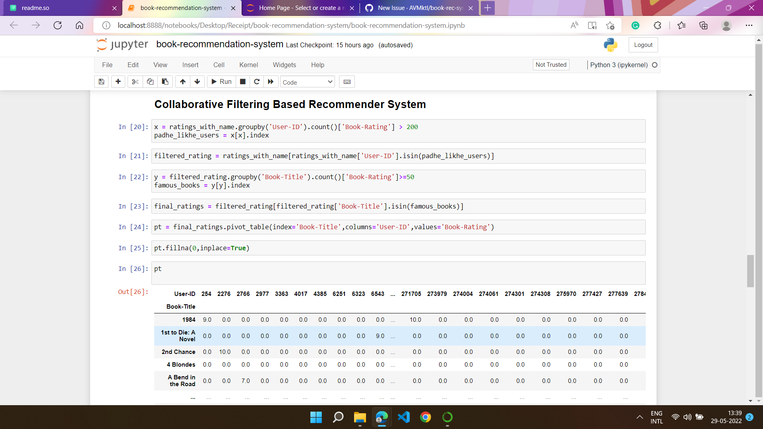Viewport: 763px width, 429px height.
Task: Click the Logout button
Action: click(643, 45)
